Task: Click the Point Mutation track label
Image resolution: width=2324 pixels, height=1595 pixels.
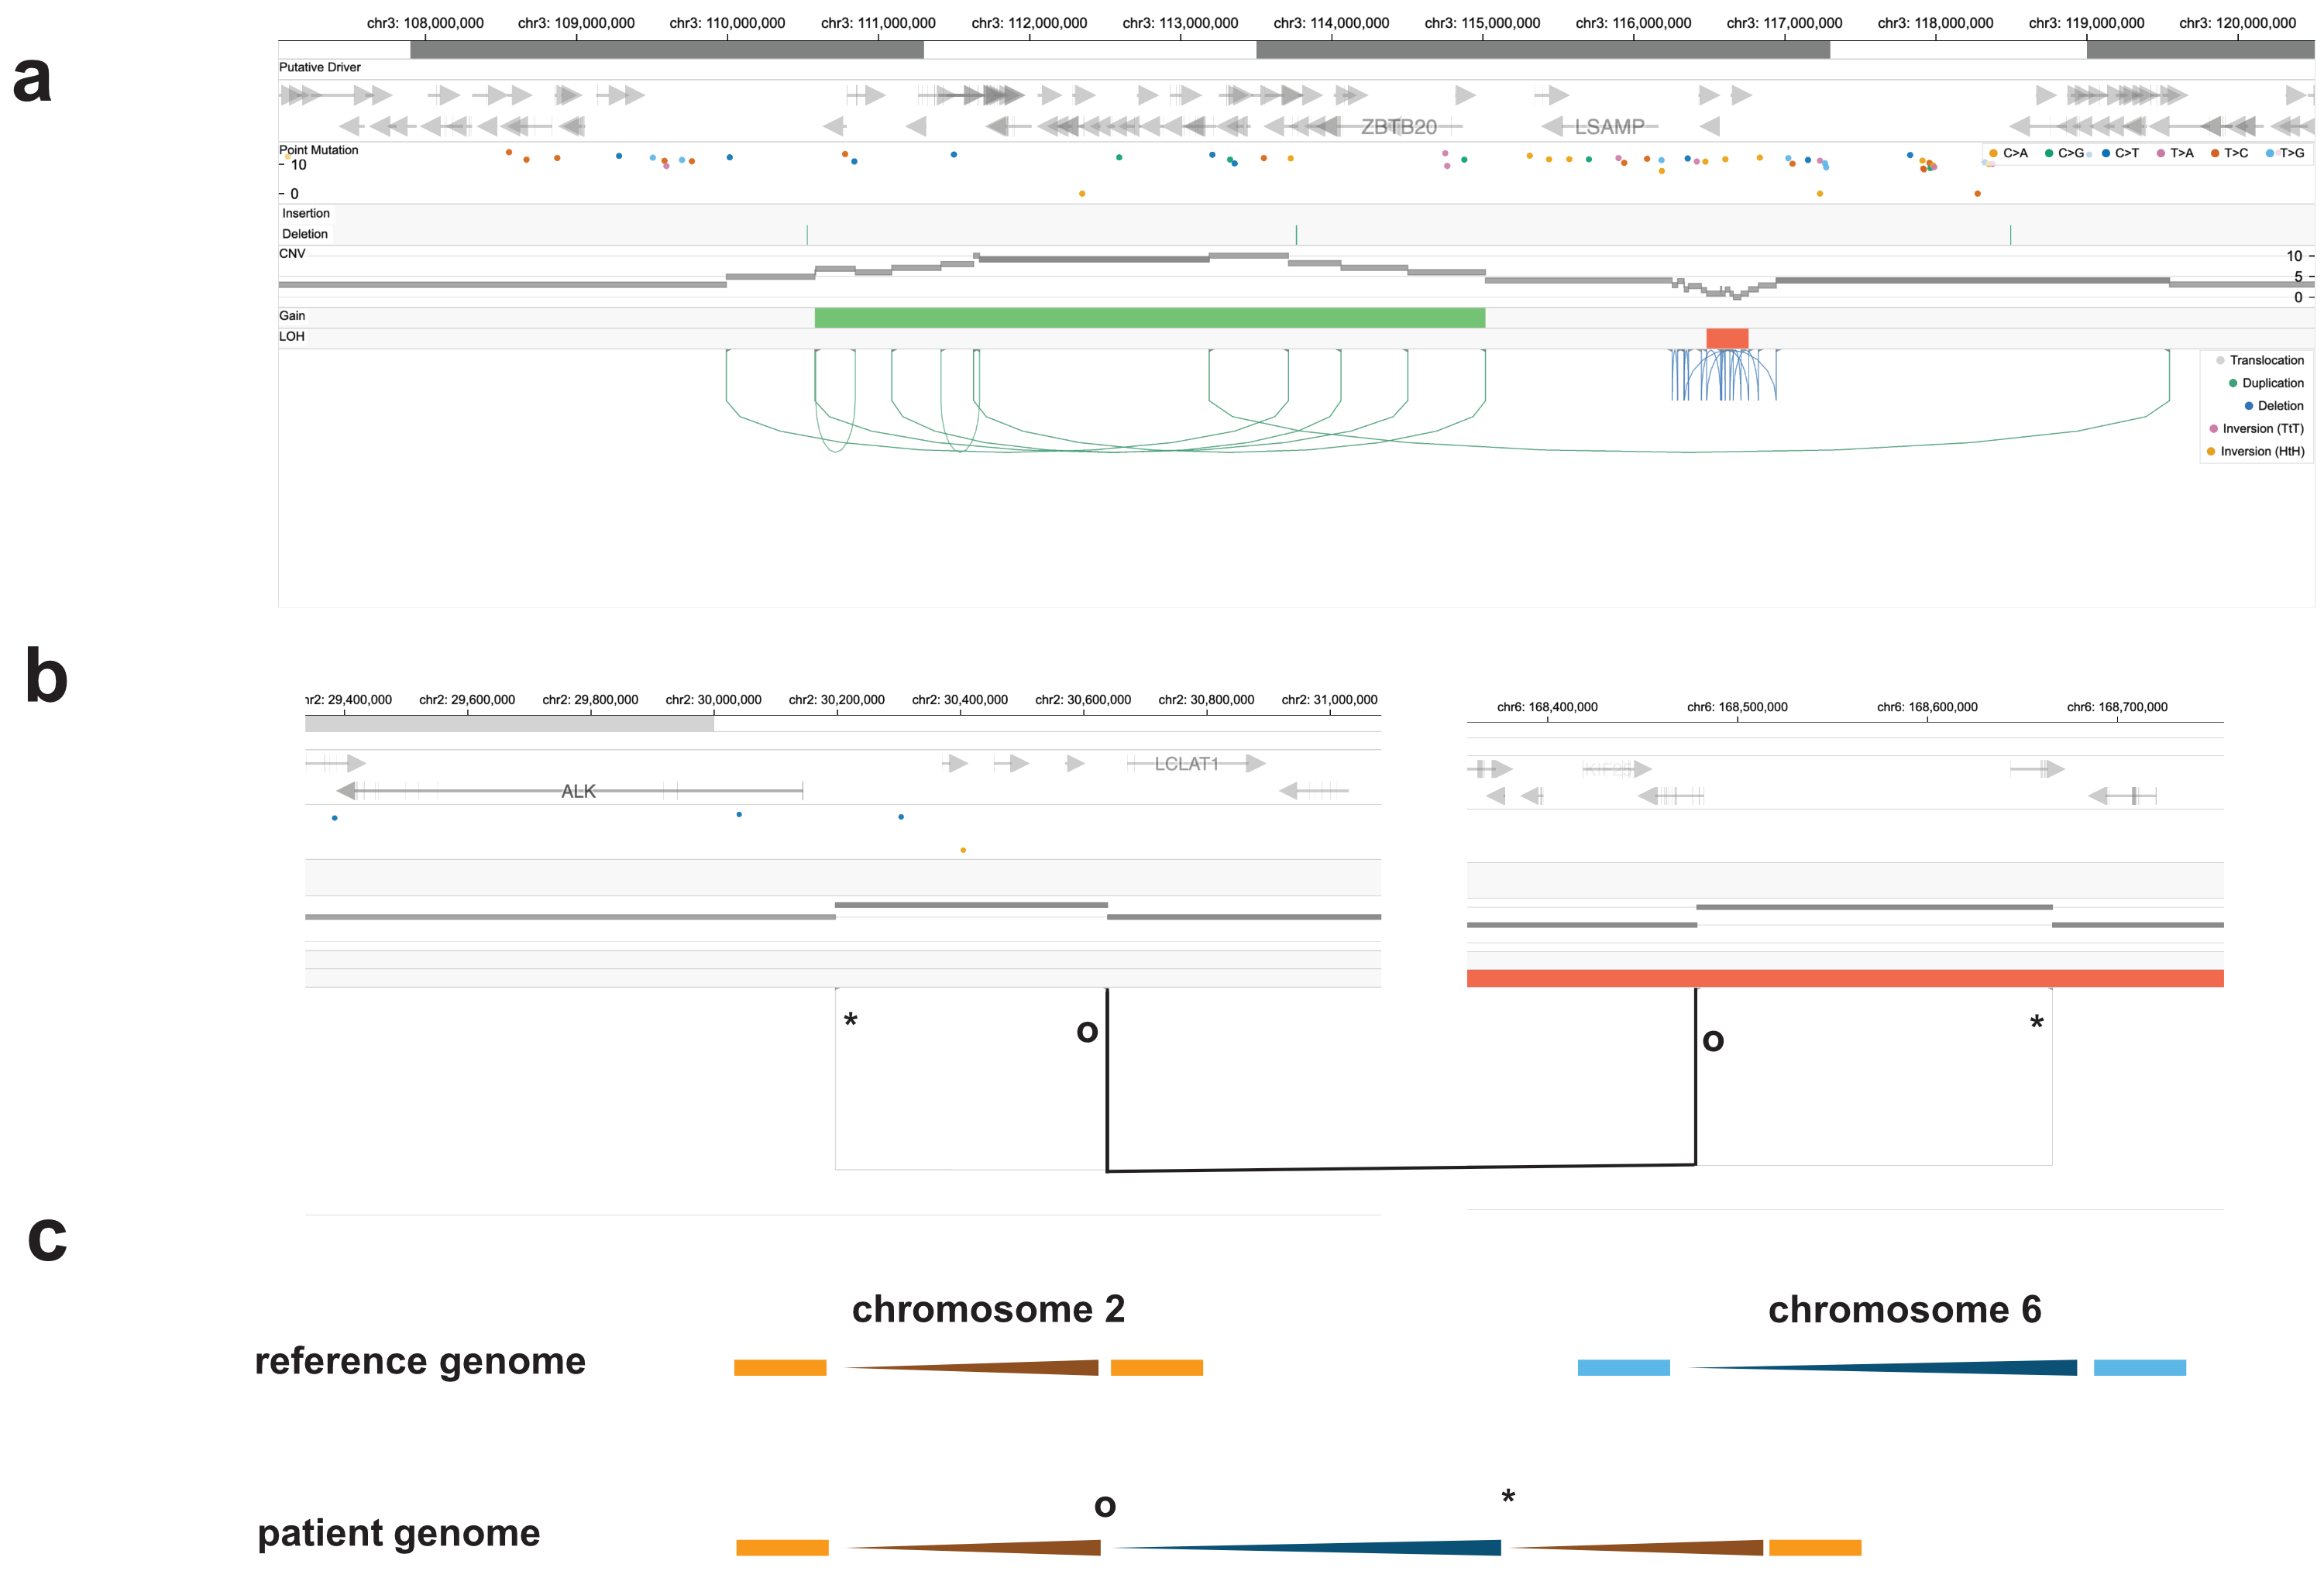Action: (318, 150)
